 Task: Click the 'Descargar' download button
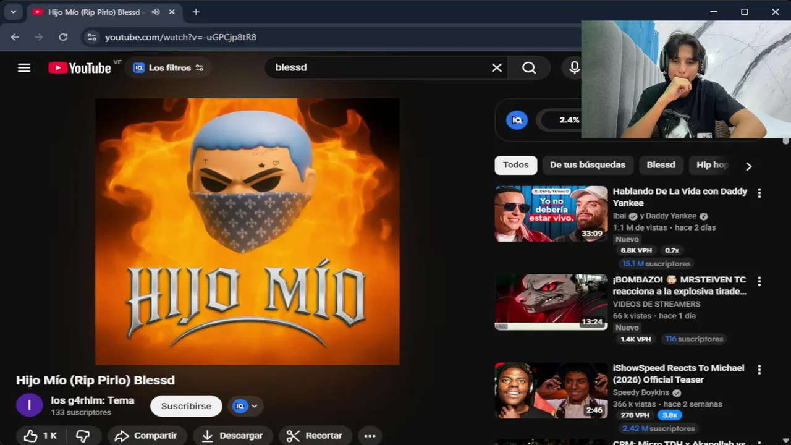232,436
